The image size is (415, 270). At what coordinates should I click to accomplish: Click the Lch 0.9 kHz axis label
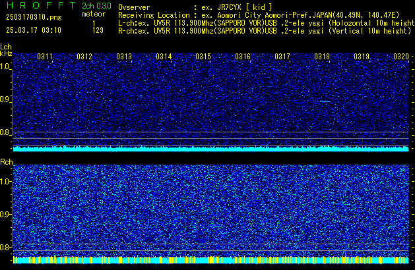click(5, 99)
